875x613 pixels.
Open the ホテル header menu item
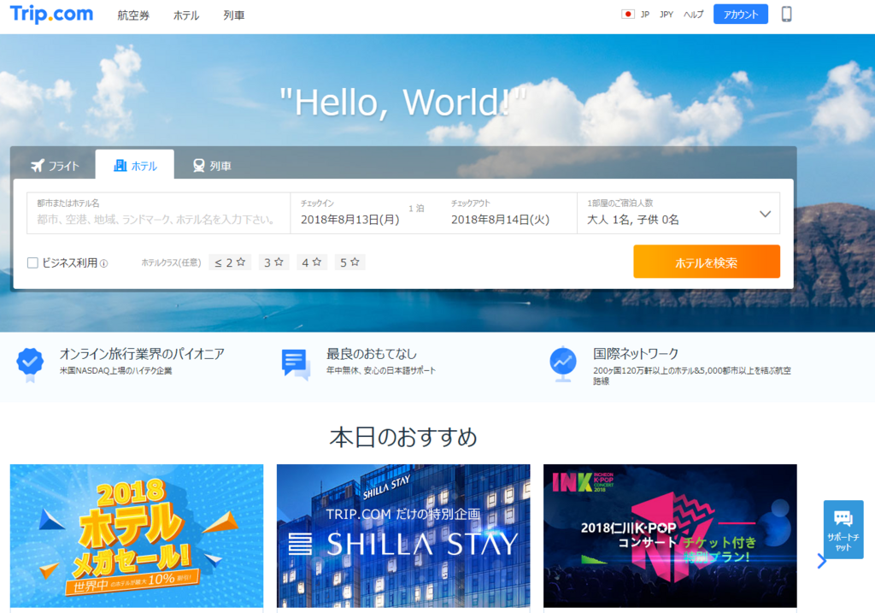point(185,15)
